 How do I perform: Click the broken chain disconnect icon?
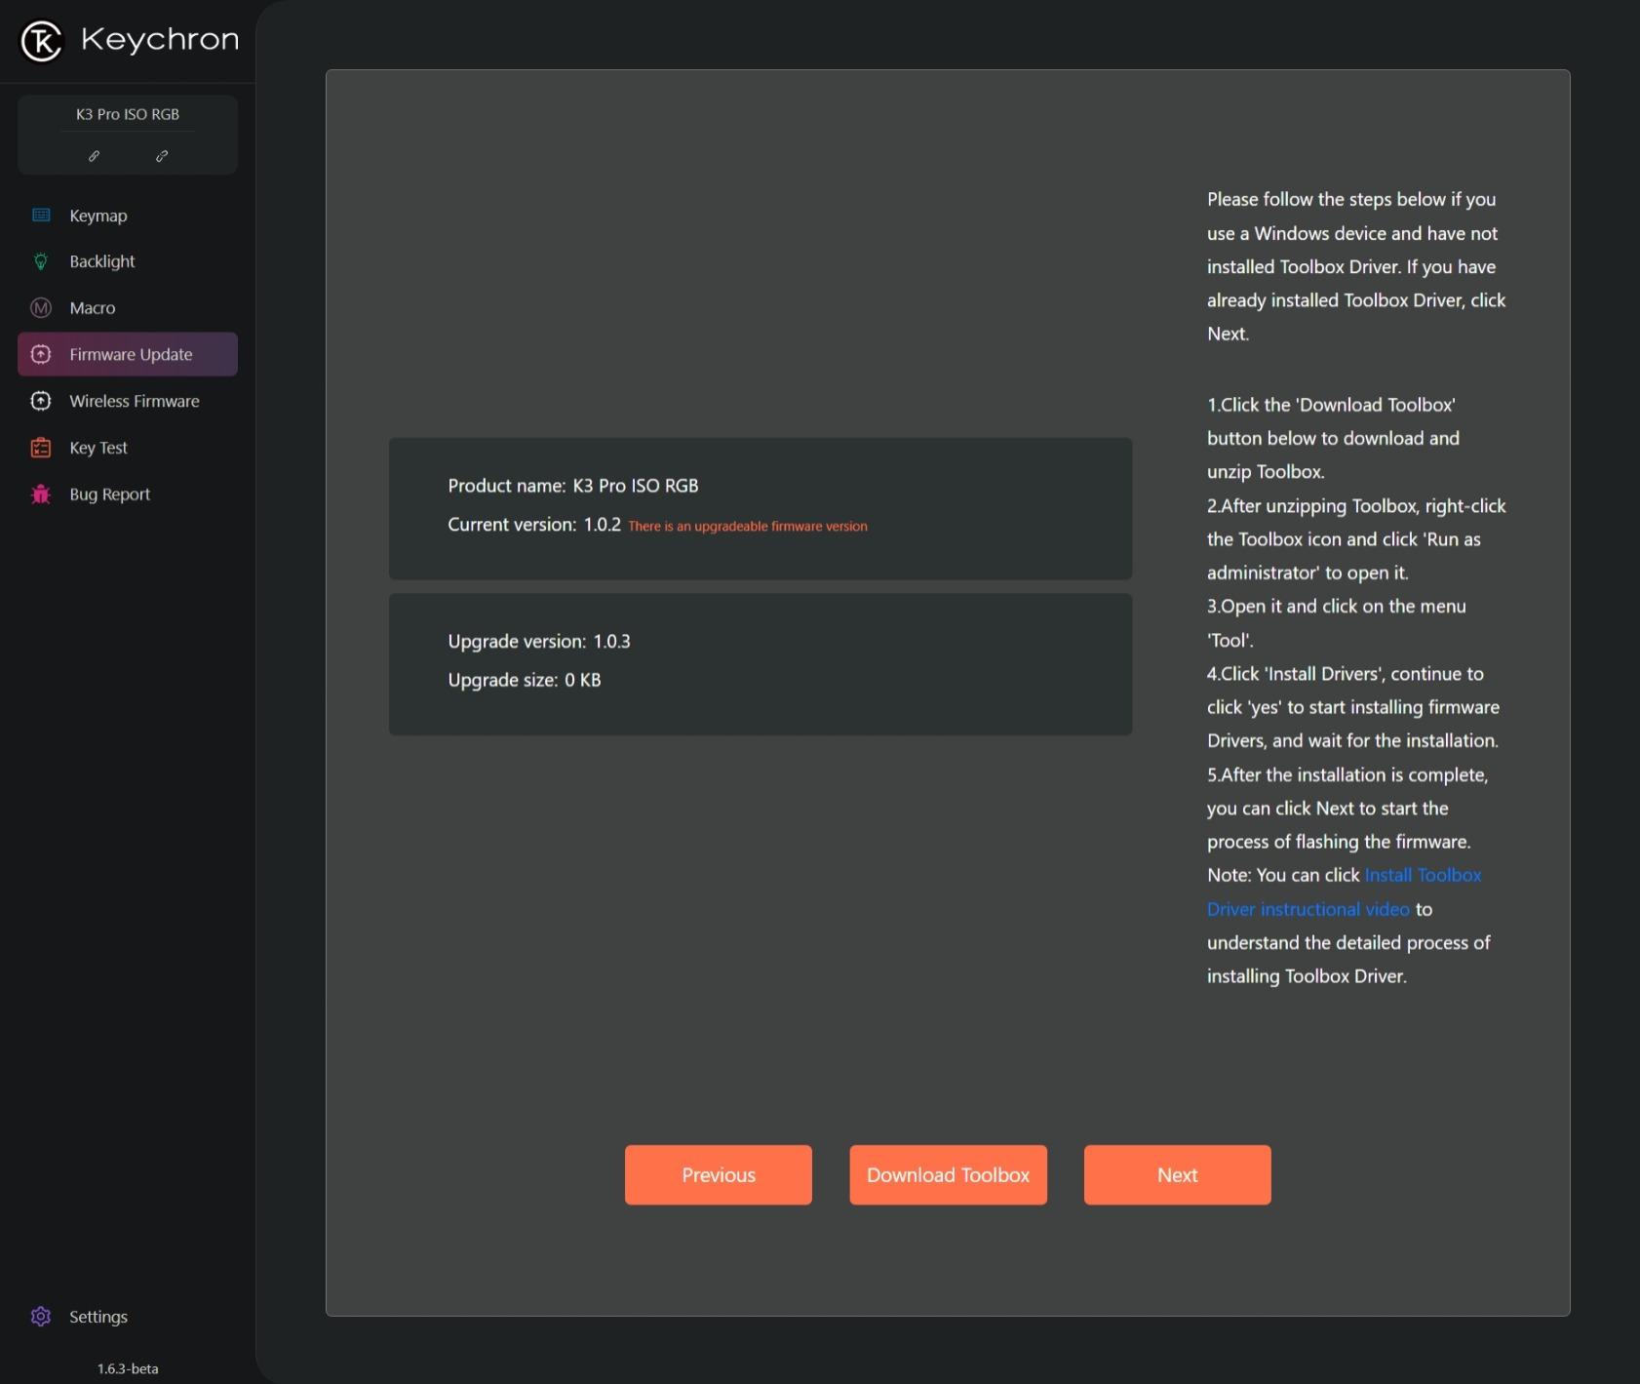coord(162,156)
